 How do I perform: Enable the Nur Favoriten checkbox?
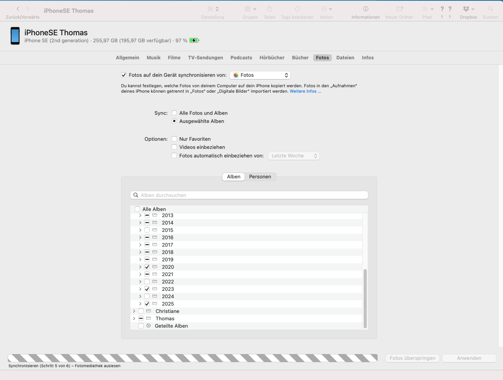174,139
